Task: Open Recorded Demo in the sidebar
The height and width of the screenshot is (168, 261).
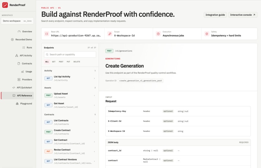Action: click(17, 39)
